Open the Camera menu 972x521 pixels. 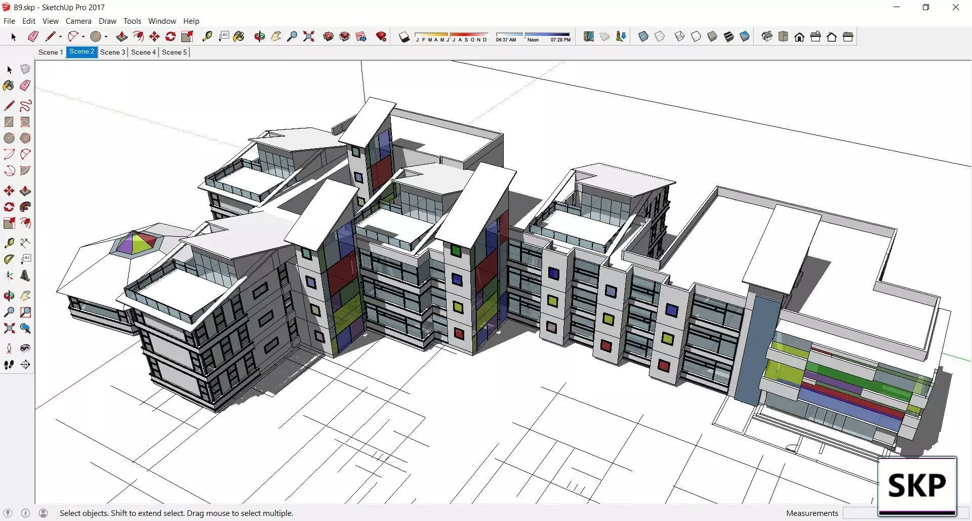pyautogui.click(x=78, y=21)
